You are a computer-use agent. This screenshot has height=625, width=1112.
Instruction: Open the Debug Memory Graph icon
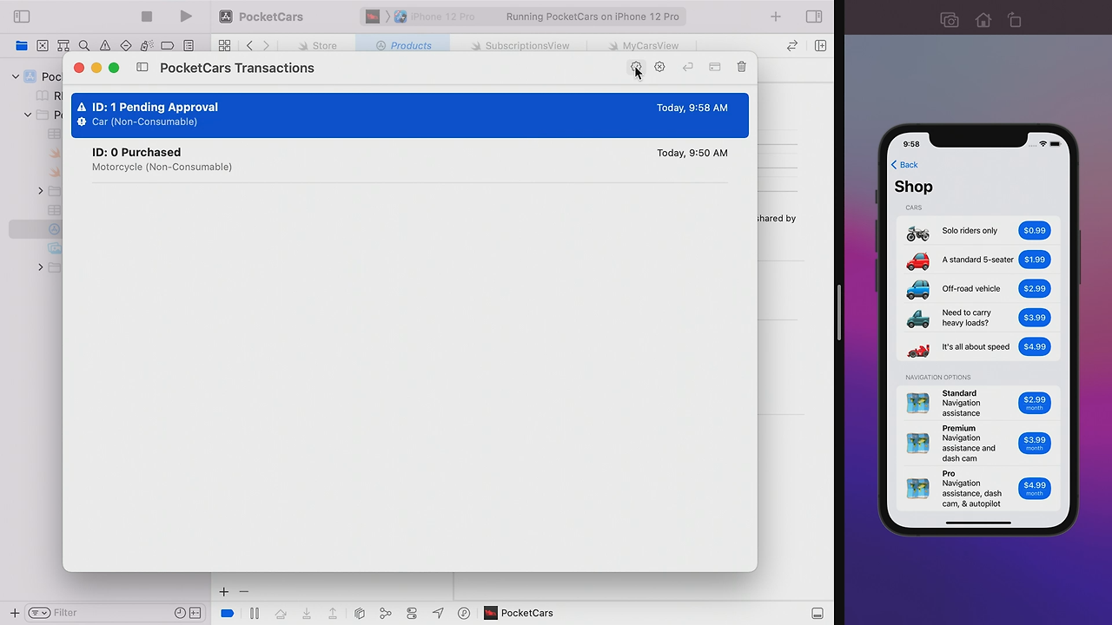pyautogui.click(x=386, y=613)
